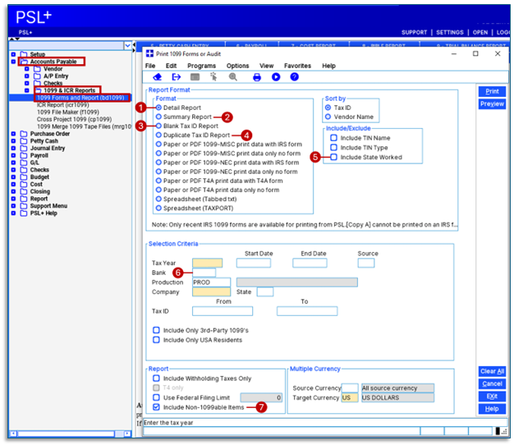Open the A/P Entry folder icon
This screenshot has width=514, height=445.
coord(38,76)
